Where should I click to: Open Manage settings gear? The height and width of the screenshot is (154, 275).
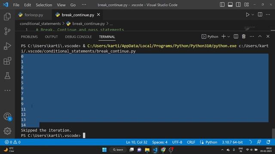coord(7,131)
